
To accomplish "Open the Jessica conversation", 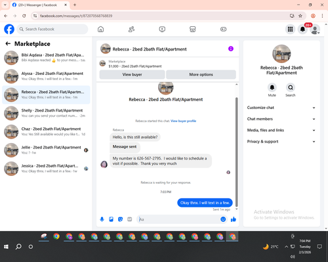I will tap(46, 169).
